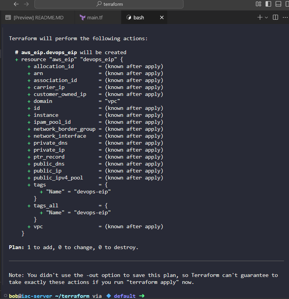Click the allocation_id attribute line
The height and width of the screenshot is (299, 289).
tap(95, 67)
